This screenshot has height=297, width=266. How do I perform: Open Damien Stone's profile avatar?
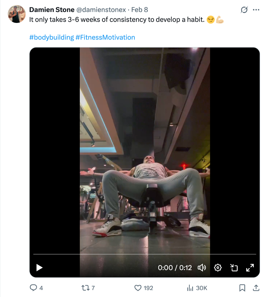17,14
